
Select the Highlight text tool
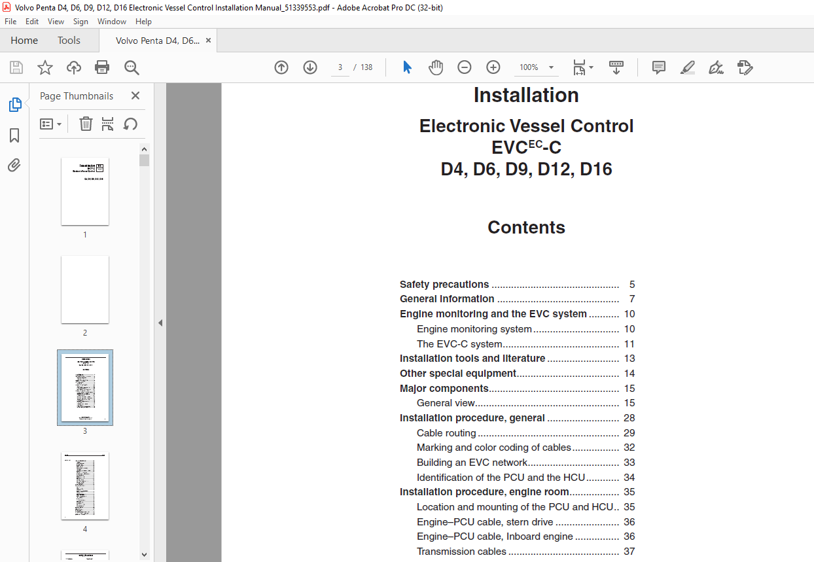coord(688,67)
